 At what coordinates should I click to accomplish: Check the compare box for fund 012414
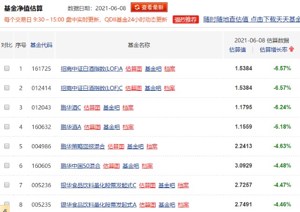[x=7, y=88]
